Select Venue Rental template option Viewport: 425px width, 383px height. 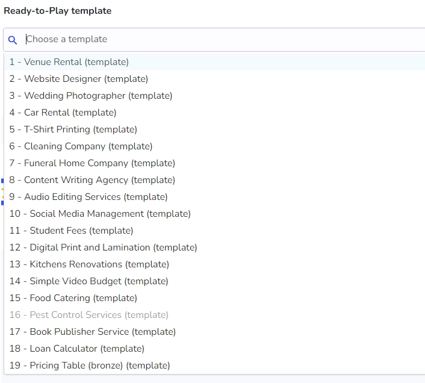215,62
